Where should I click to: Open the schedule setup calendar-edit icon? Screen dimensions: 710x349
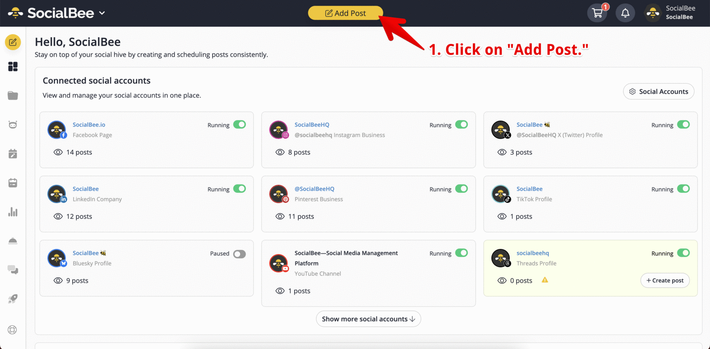tap(13, 154)
